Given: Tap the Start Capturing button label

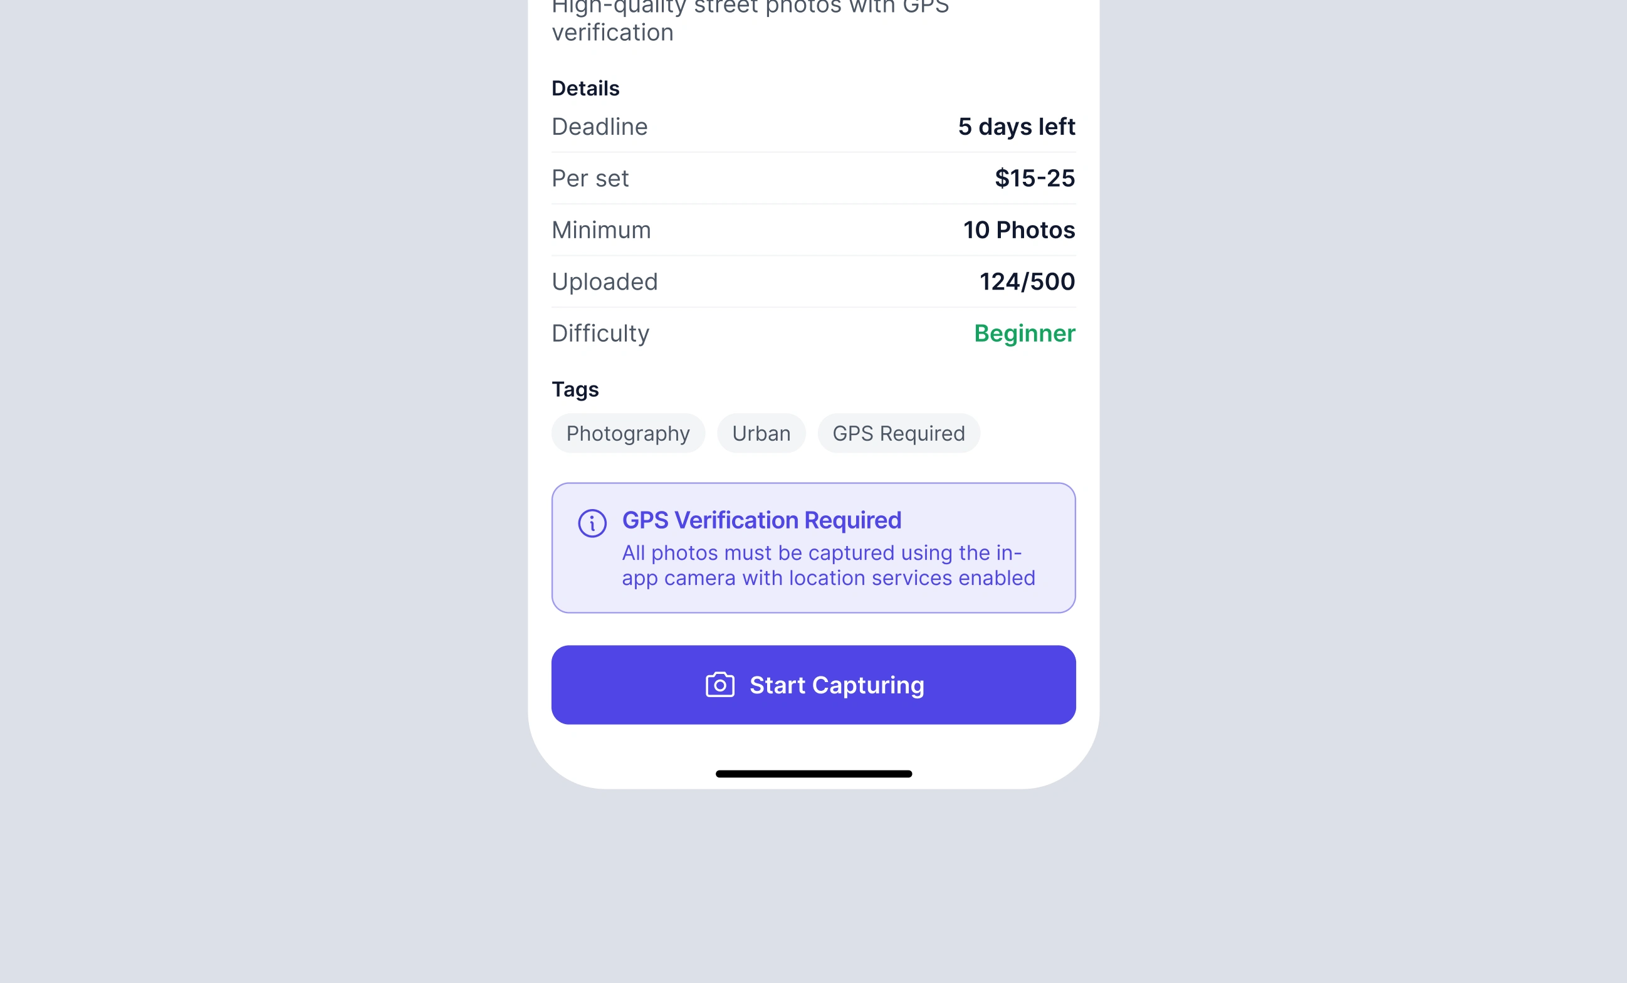Looking at the screenshot, I should 837,685.
